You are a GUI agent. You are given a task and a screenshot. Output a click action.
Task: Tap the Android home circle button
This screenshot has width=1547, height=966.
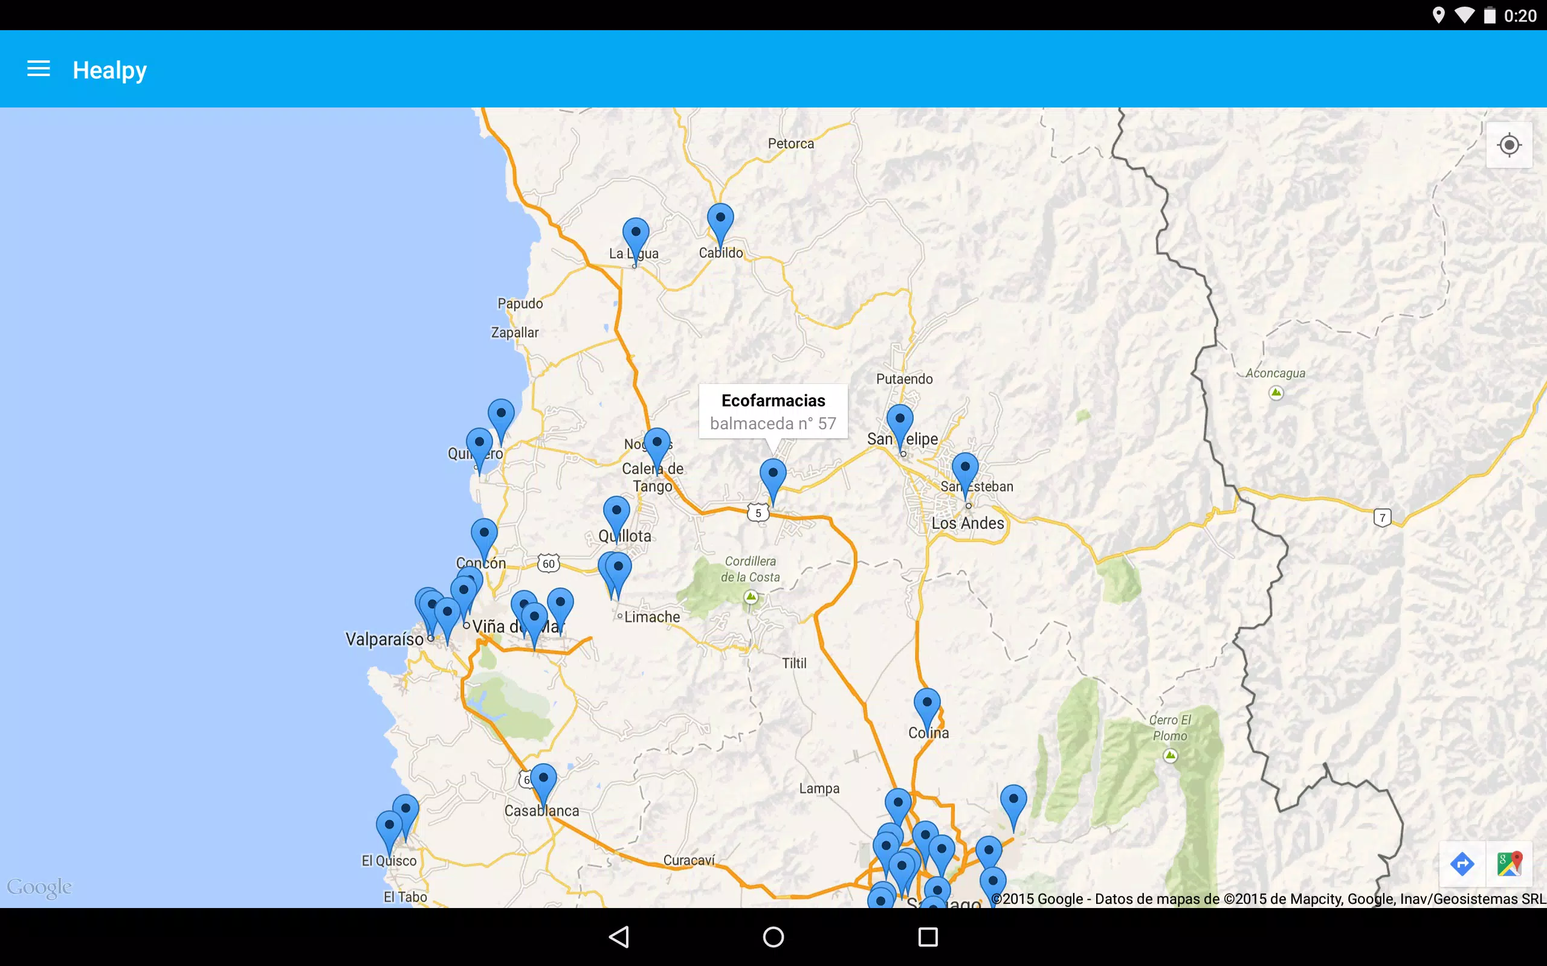(x=773, y=936)
